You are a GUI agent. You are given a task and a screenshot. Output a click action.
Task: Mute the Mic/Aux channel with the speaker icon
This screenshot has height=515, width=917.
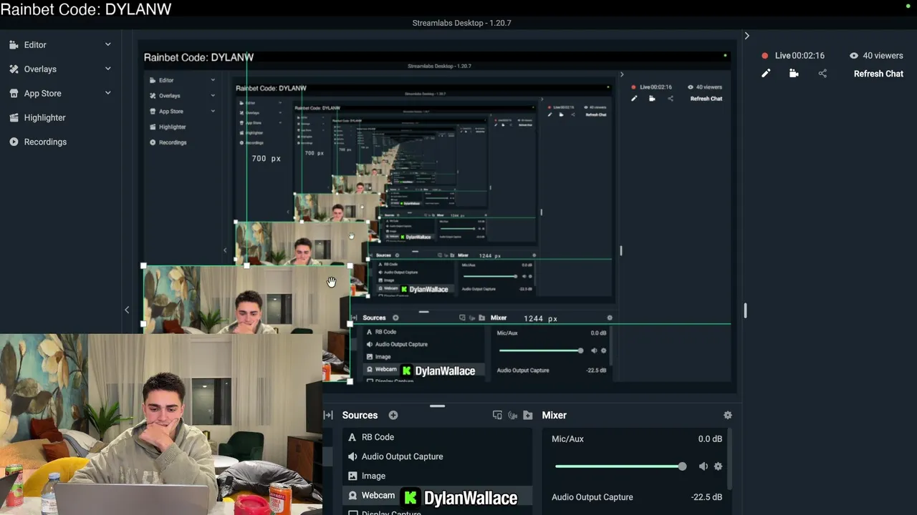(x=703, y=466)
